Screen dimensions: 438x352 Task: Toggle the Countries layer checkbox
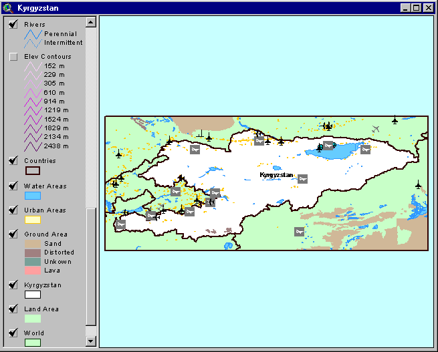click(x=13, y=161)
